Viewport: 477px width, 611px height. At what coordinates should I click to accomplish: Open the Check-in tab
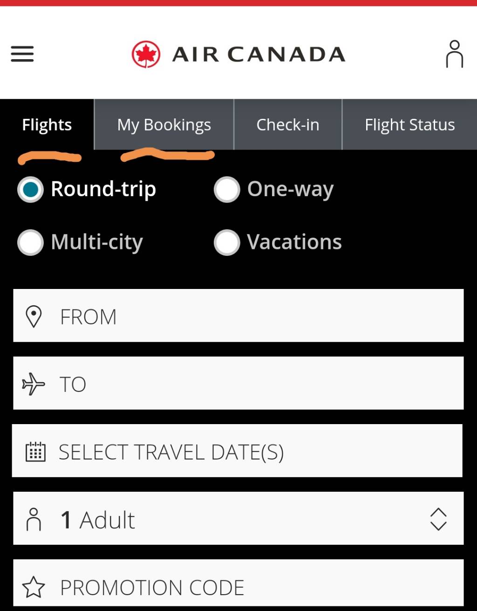coord(288,125)
